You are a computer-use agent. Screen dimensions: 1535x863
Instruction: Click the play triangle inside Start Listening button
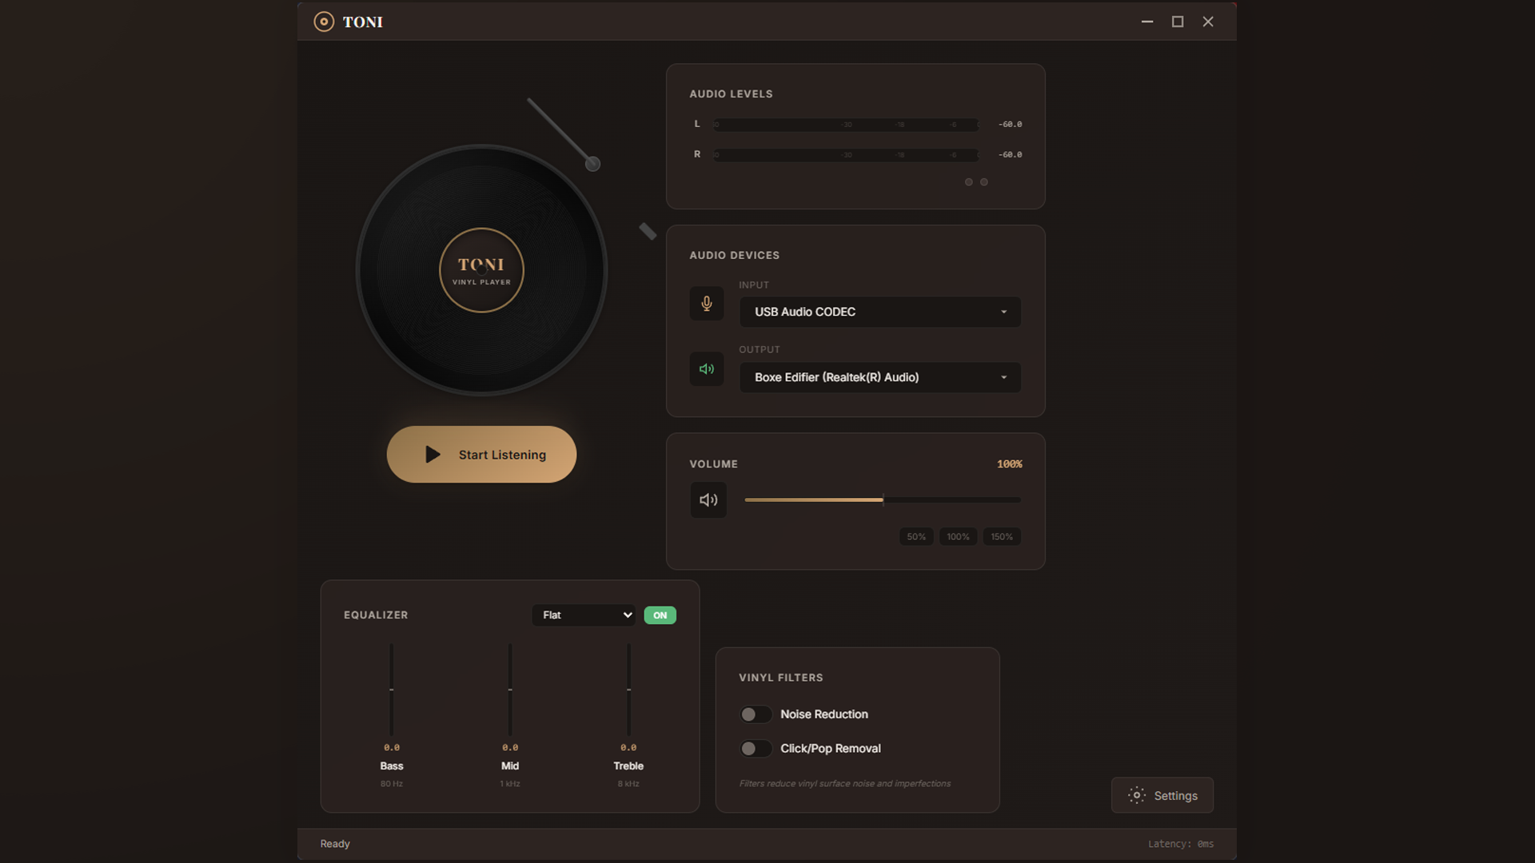[x=432, y=454]
